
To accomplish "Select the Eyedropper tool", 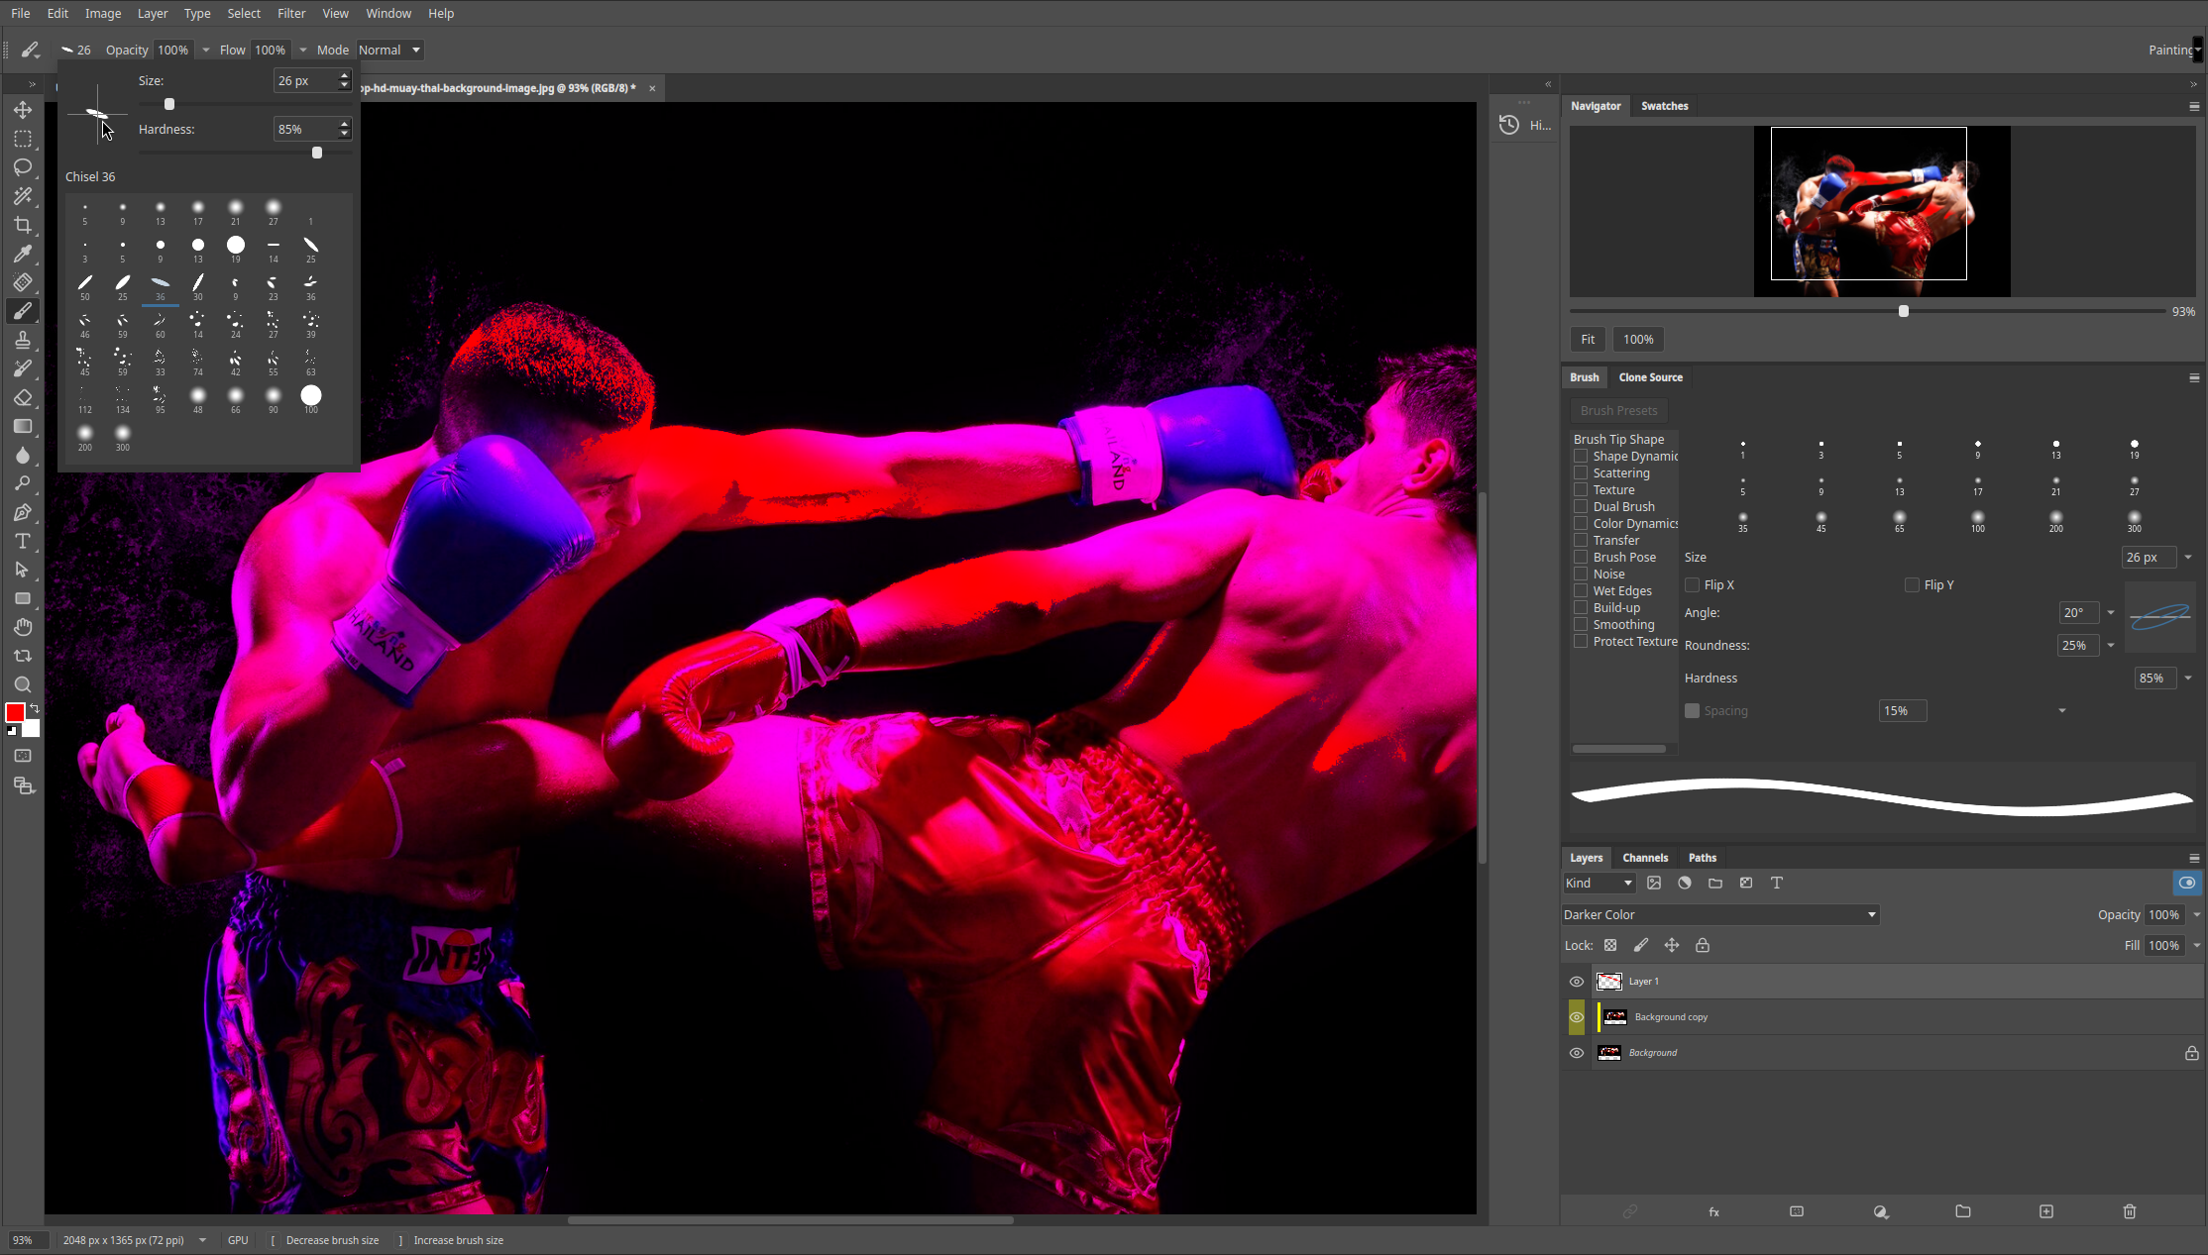I will 23,254.
